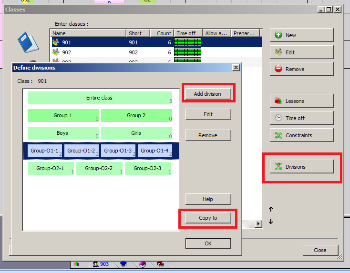Click the Constraints icon in Classes window
This screenshot has height=273, width=350.
click(x=278, y=135)
